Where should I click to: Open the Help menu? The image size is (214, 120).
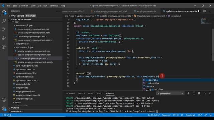pos(63,6)
